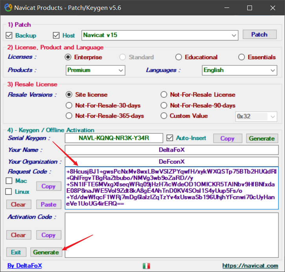Click the Italian flag icon at bottom

[x=146, y=266]
